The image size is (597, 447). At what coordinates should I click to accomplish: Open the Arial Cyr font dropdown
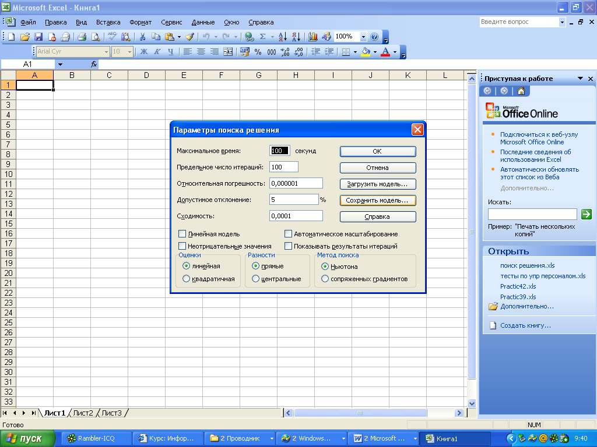pyautogui.click(x=106, y=52)
